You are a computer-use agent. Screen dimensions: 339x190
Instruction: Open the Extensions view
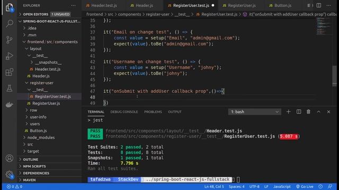10,72
